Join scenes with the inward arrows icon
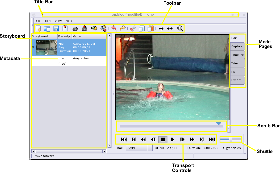 click(170, 29)
